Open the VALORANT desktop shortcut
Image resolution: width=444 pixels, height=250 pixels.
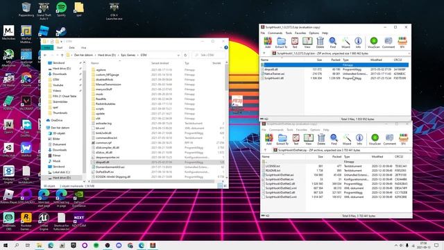pos(26,103)
